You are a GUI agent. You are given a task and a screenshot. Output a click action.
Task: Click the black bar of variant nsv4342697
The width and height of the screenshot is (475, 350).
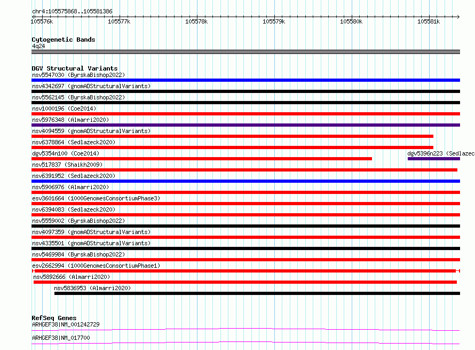point(246,91)
